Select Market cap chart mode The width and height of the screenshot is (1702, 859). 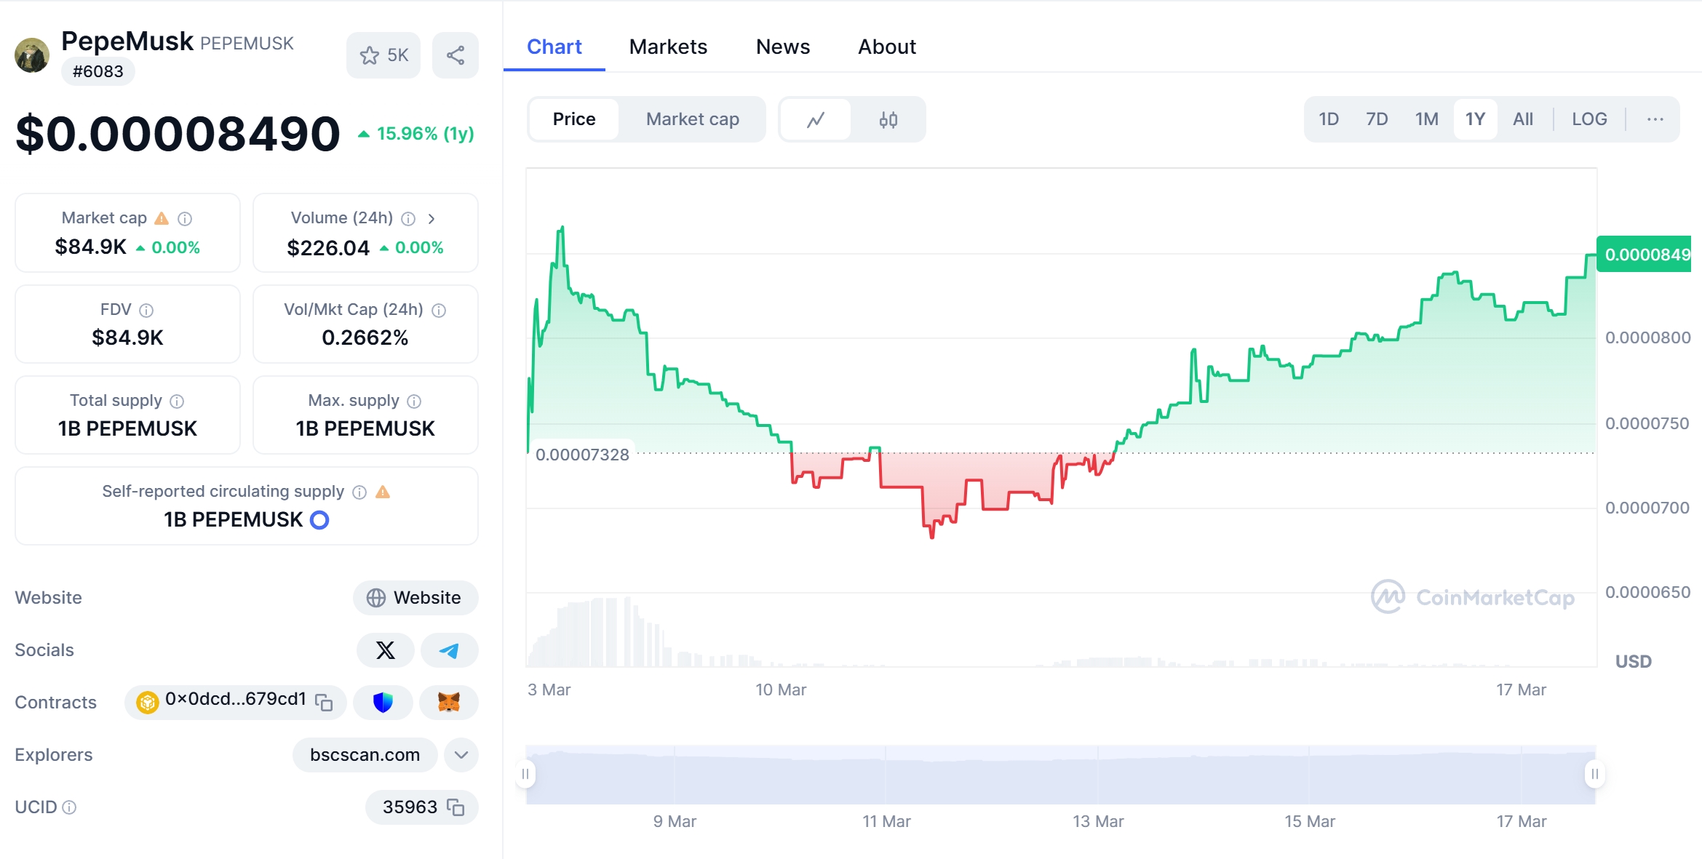(692, 119)
